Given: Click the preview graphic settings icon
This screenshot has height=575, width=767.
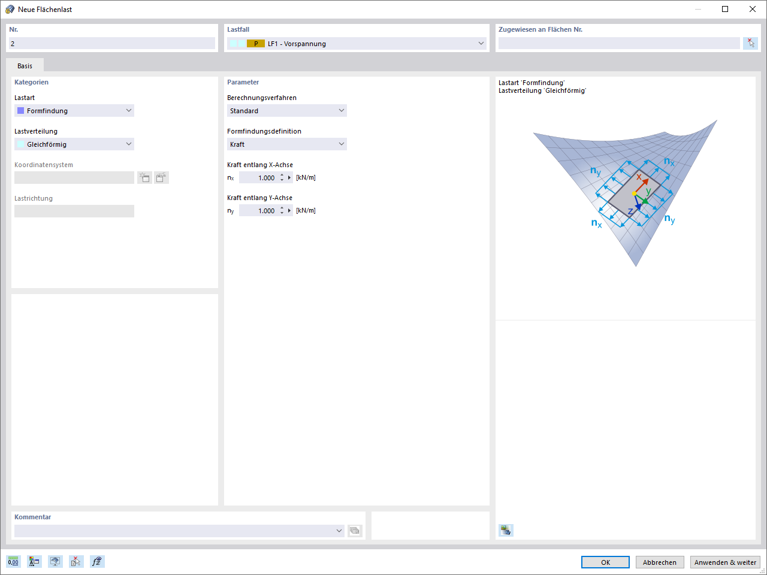Looking at the screenshot, I should pos(506,530).
